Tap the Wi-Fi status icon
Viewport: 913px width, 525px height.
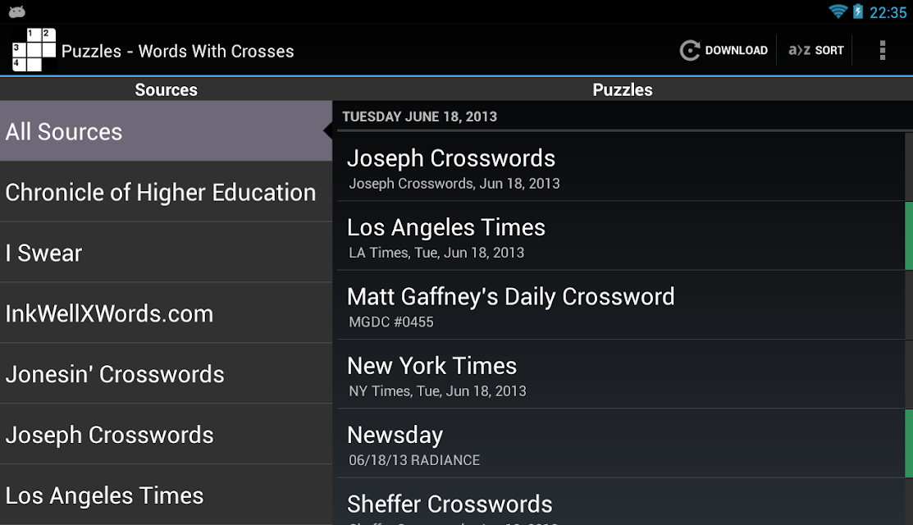click(838, 11)
